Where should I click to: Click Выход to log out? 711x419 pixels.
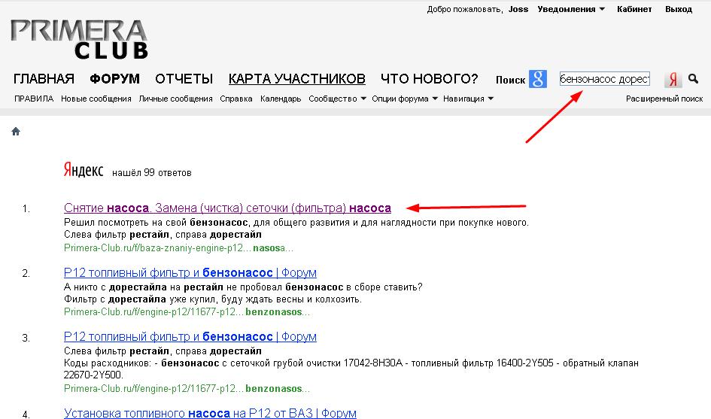click(x=679, y=9)
